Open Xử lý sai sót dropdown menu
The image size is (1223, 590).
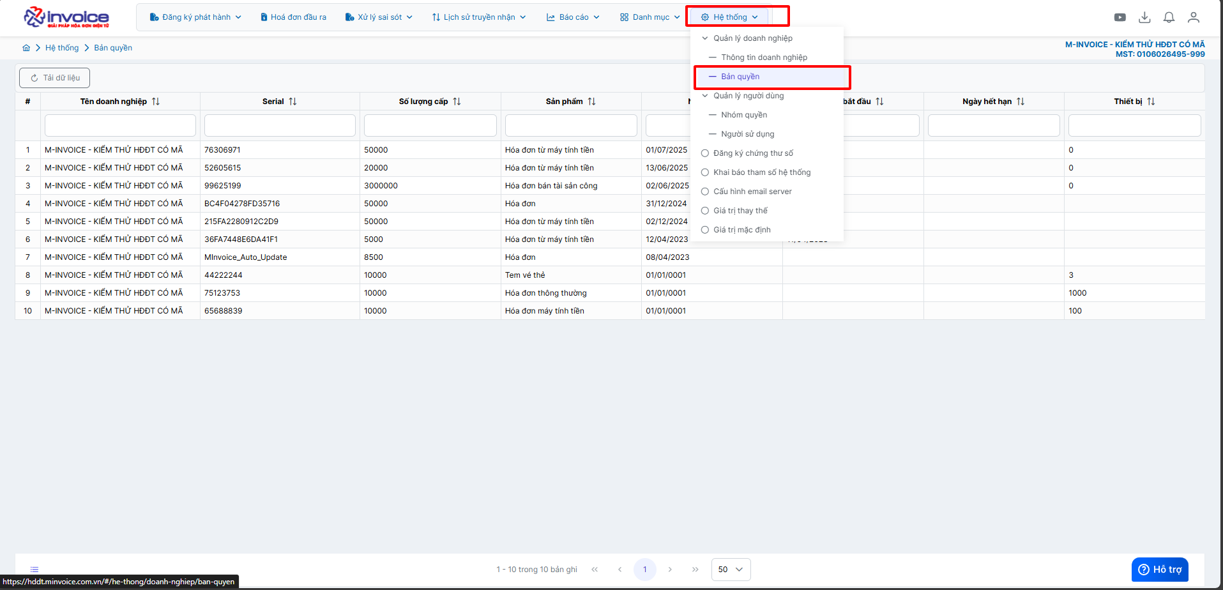[x=379, y=17]
